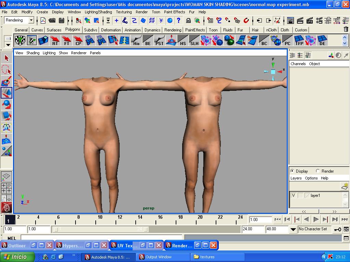Click the CP shelf button
The height and width of the screenshot is (262, 350).
click(x=78, y=41)
